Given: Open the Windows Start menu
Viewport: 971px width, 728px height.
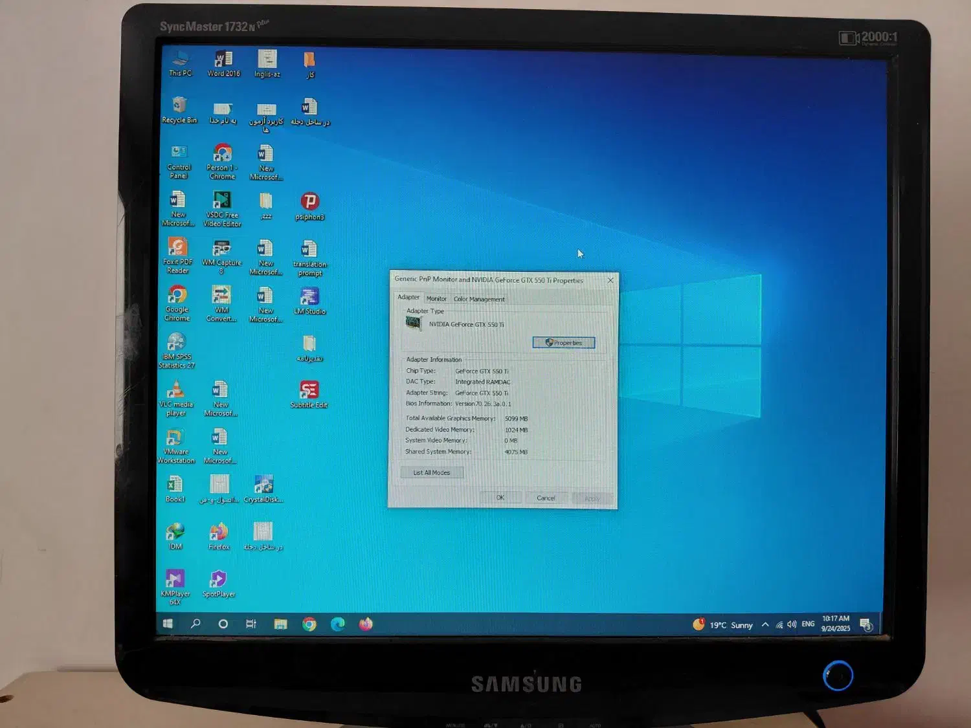Looking at the screenshot, I should pyautogui.click(x=168, y=623).
